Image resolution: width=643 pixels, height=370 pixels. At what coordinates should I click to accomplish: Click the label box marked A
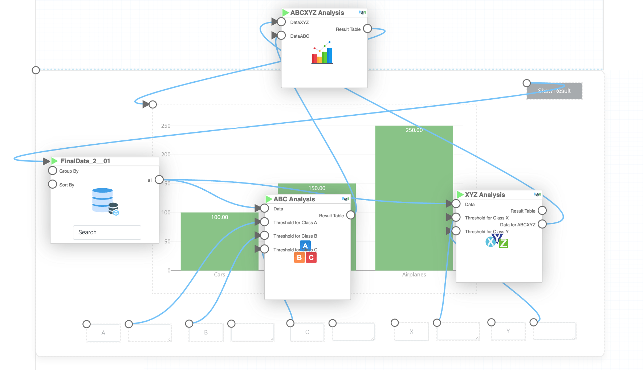coord(103,333)
